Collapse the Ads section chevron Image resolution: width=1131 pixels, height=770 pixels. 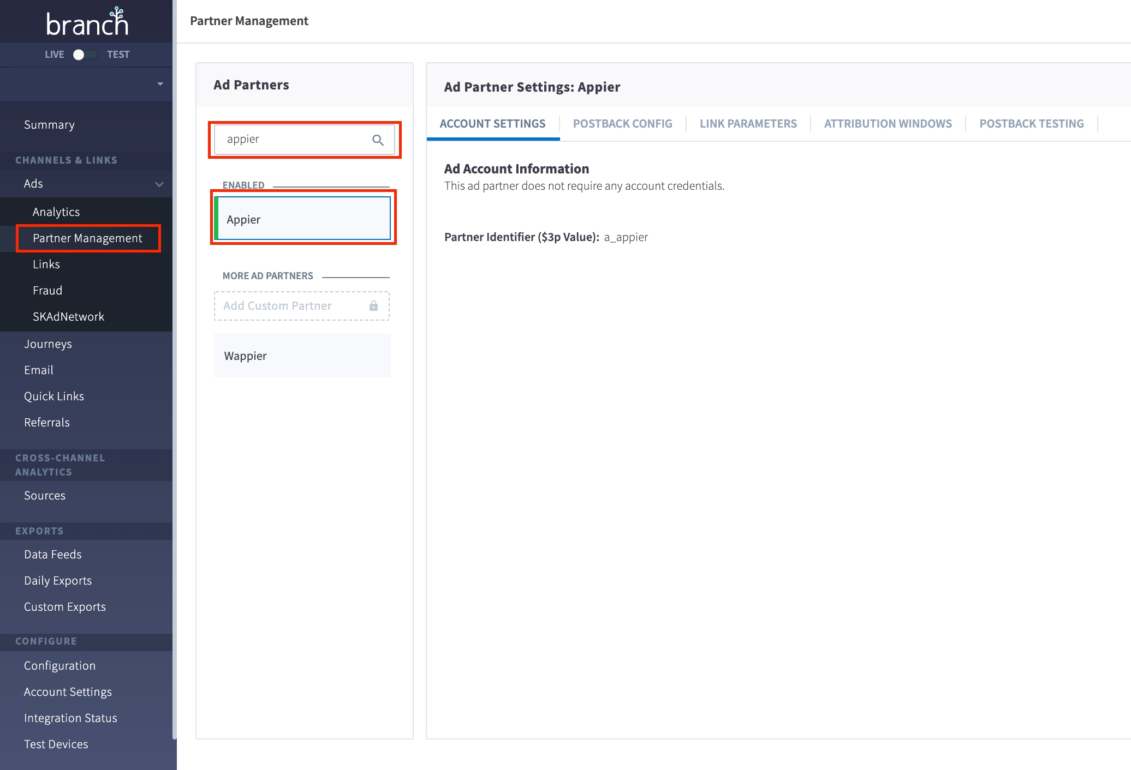159,184
